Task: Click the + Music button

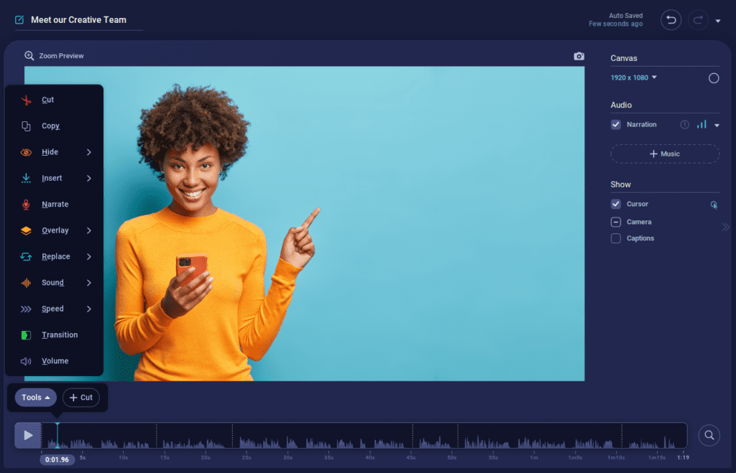Action: click(664, 154)
